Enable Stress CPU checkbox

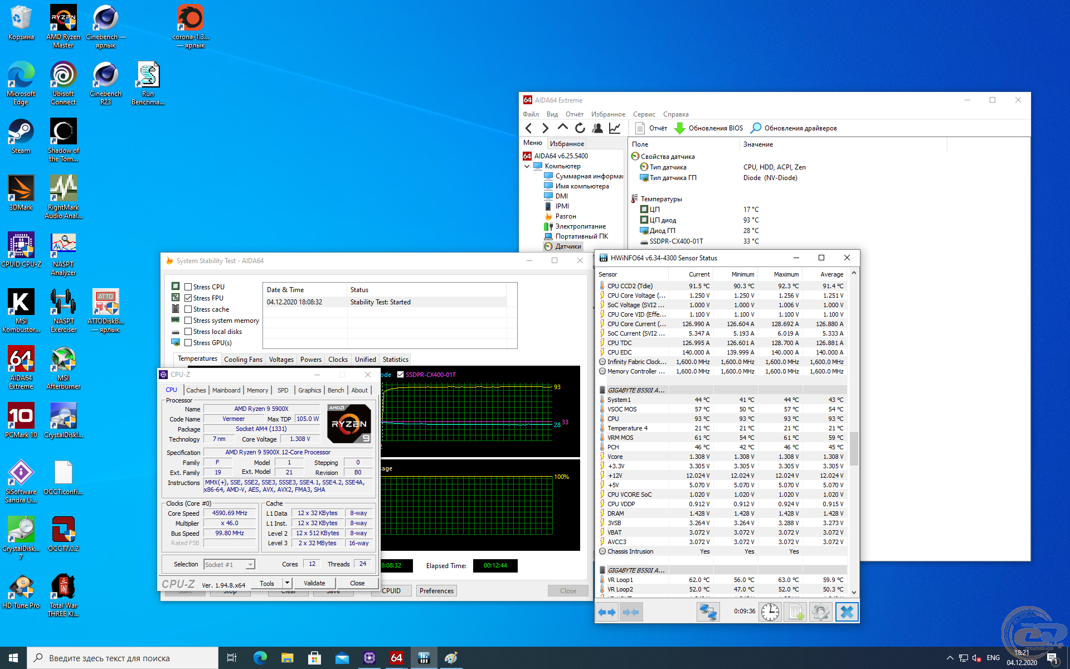tap(188, 287)
